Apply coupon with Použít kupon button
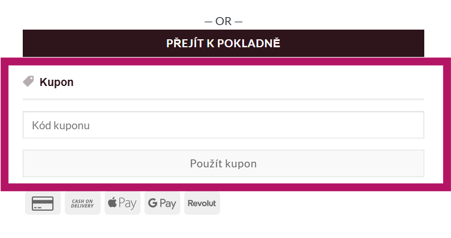Screen dimensions: 451x238 [x=223, y=163]
